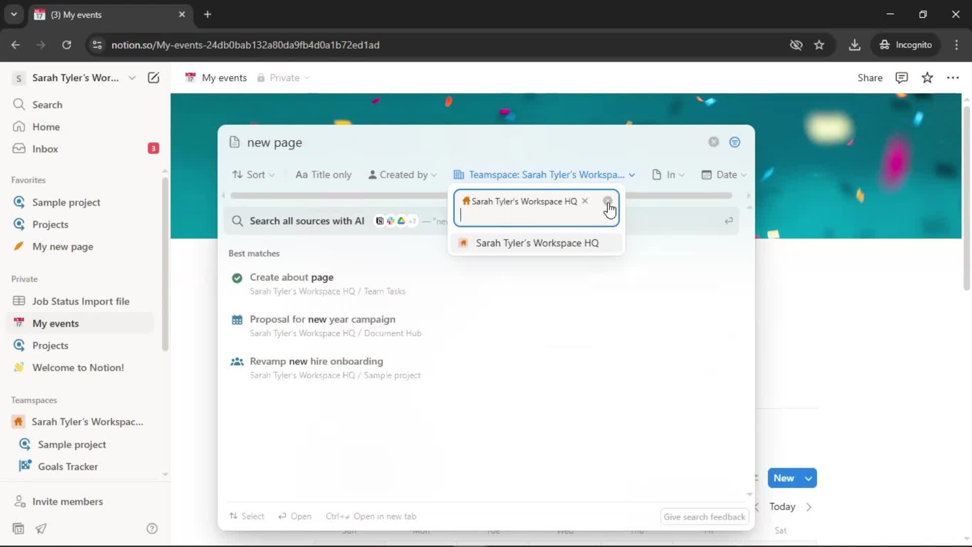Click the paper plane icon at sidebar bottom
972x547 pixels.
pos(41,529)
